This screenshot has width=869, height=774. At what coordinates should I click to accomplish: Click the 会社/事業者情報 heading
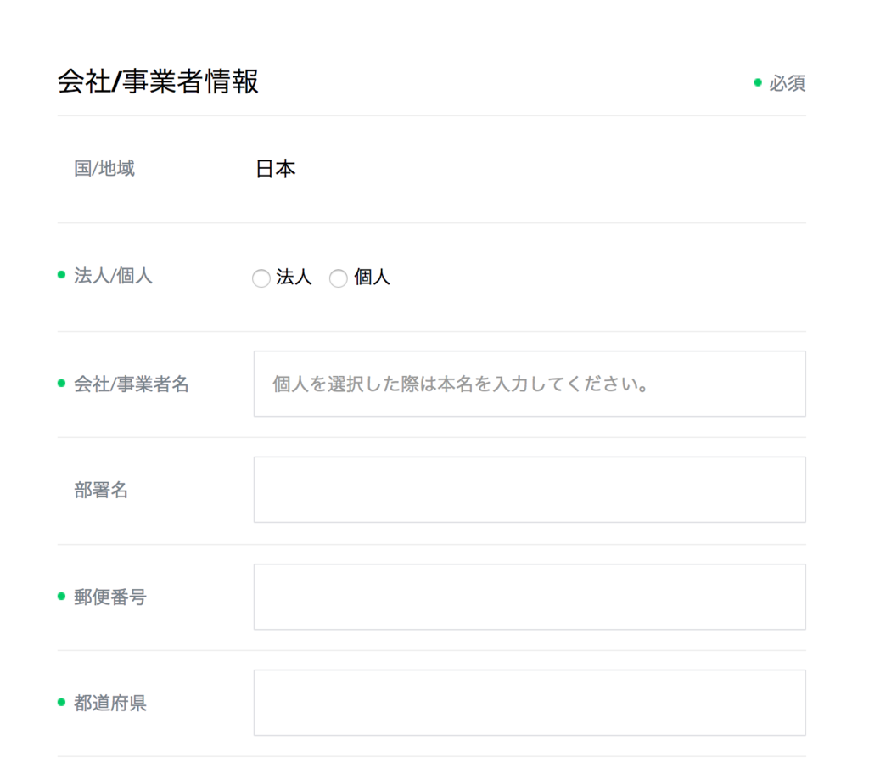pyautogui.click(x=158, y=81)
